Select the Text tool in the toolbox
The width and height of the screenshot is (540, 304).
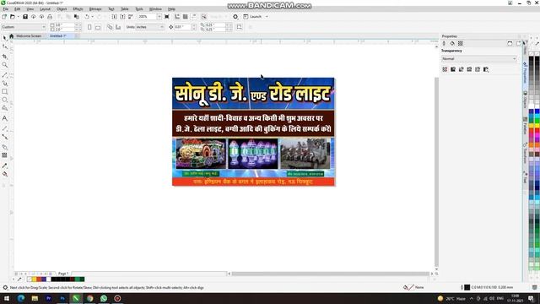(x=4, y=118)
